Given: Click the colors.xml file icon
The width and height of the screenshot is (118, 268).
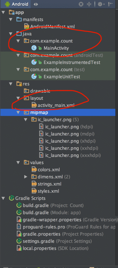Looking at the screenshot, I should (x=34, y=170).
